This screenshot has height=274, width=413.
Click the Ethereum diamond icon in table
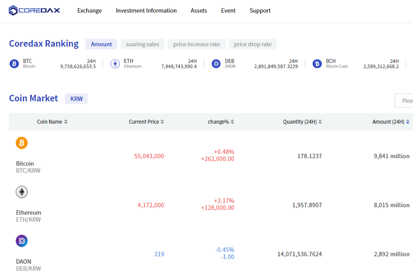point(21,192)
